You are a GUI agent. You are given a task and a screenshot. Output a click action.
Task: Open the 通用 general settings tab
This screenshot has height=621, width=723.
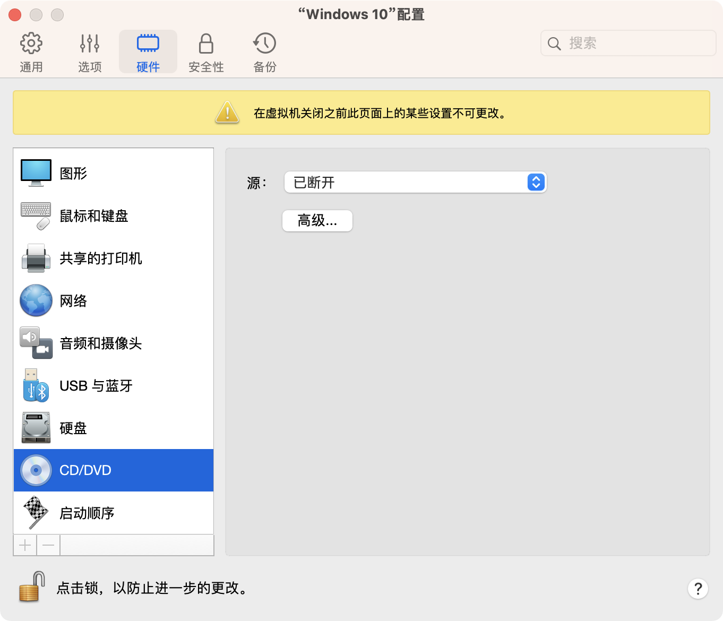31,51
